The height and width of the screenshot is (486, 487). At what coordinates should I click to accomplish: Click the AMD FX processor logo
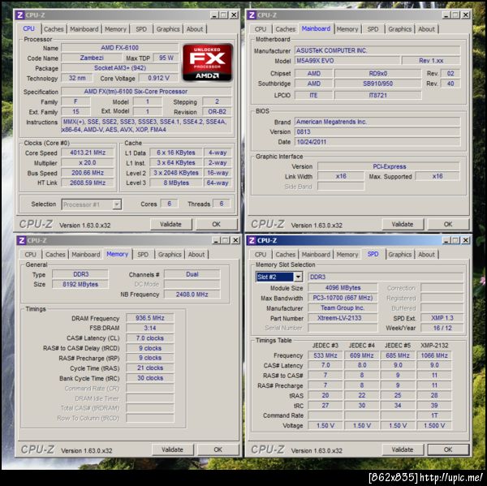(x=208, y=62)
